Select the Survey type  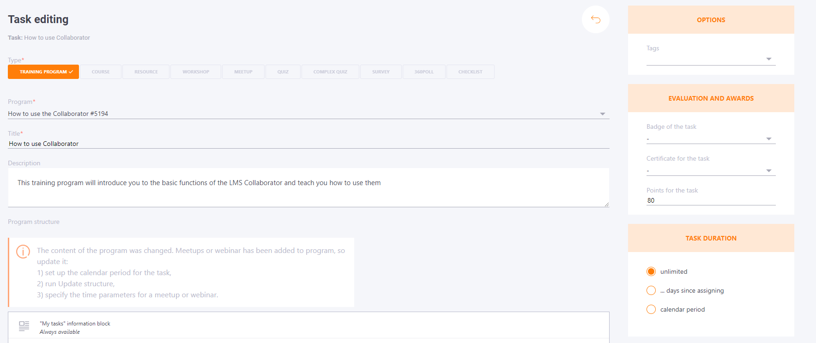381,72
